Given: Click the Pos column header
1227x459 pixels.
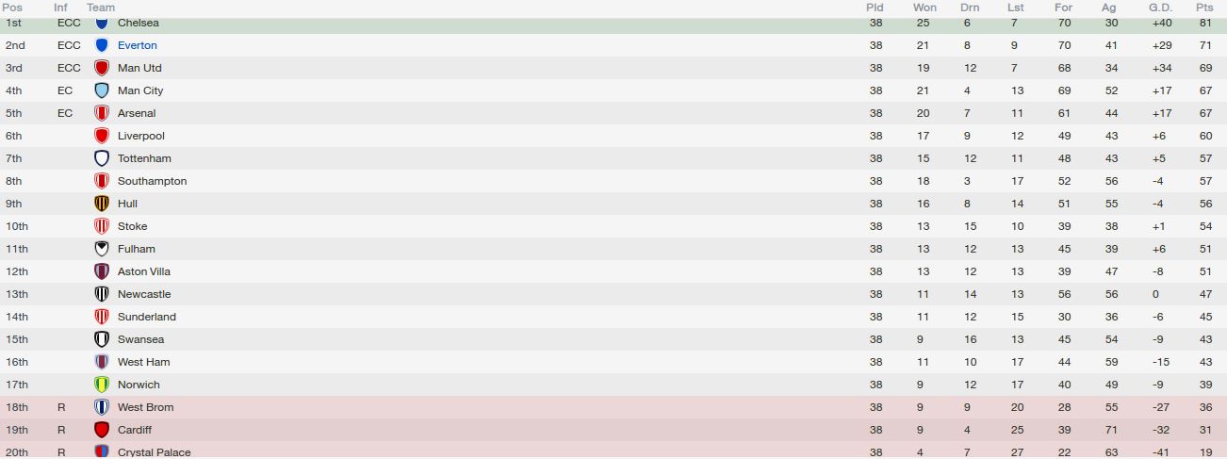Looking at the screenshot, I should 12,8.
